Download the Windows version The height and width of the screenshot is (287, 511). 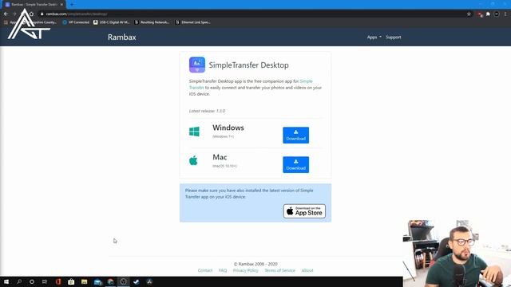295,135
